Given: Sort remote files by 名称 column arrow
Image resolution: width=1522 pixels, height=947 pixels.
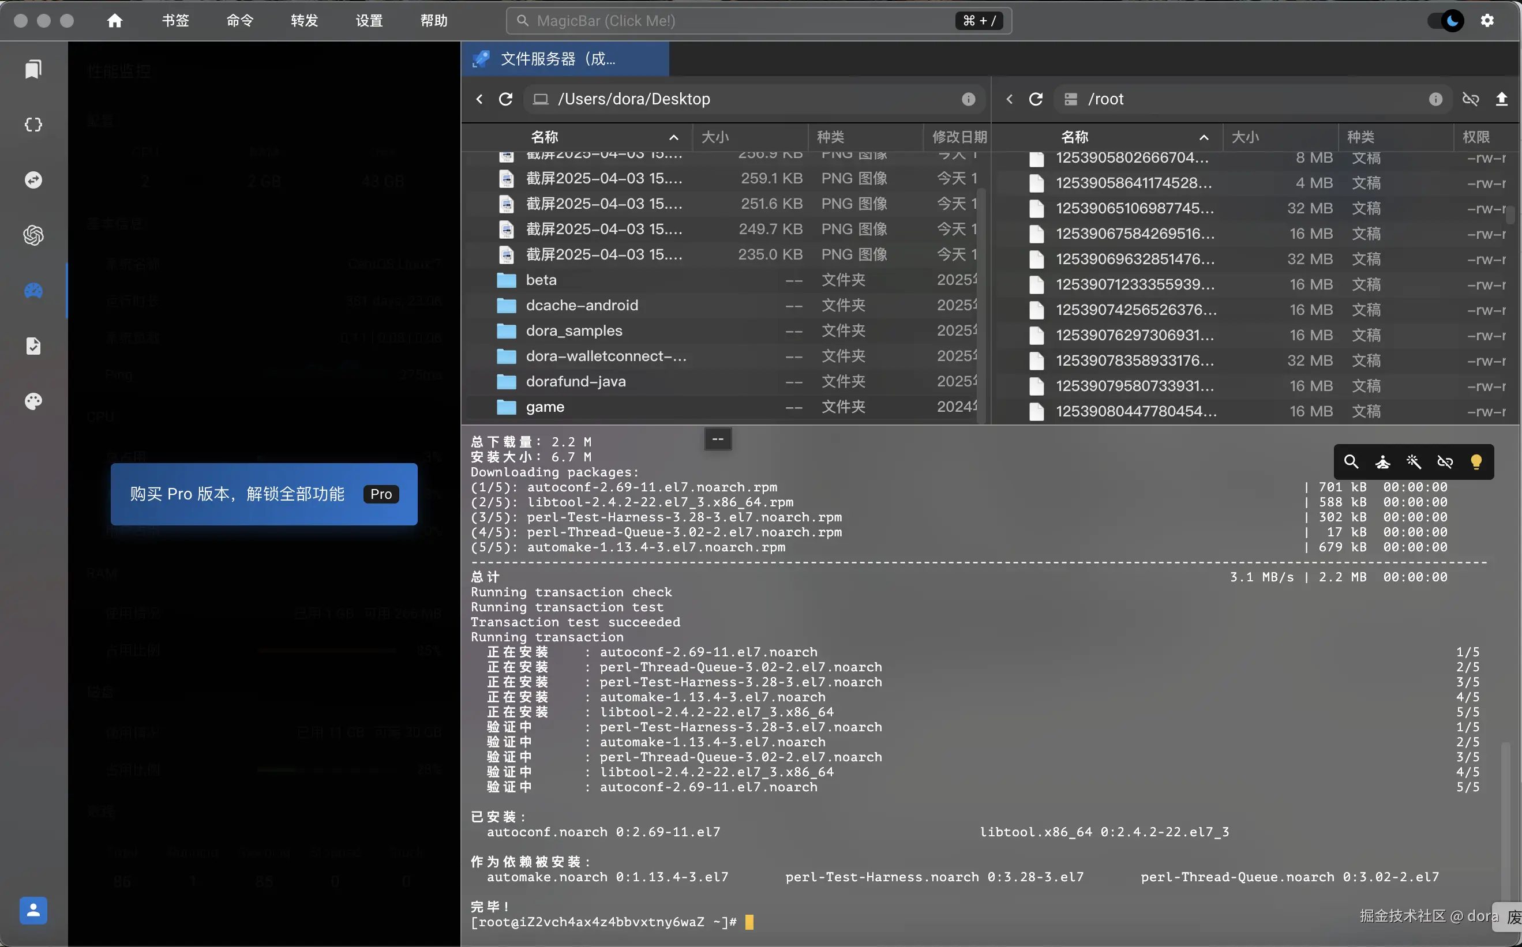Looking at the screenshot, I should pos(1204,137).
